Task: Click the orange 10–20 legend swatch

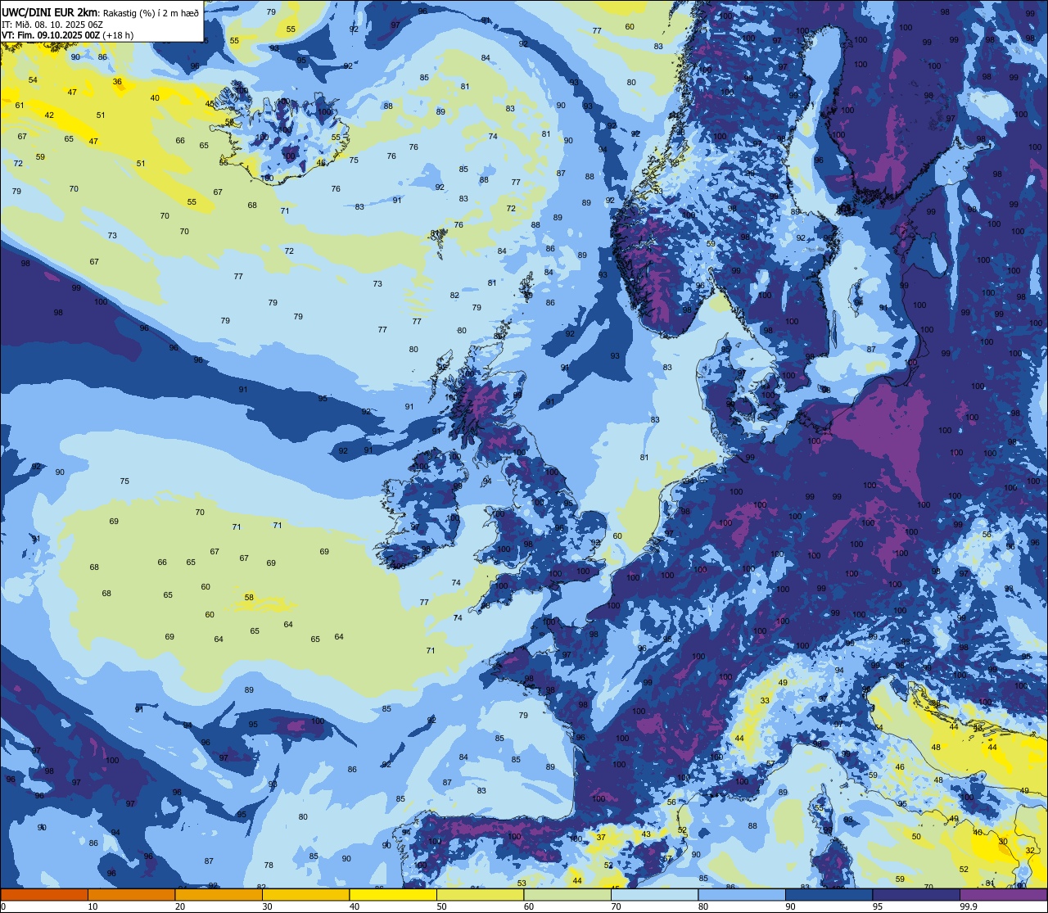Action: tap(131, 894)
